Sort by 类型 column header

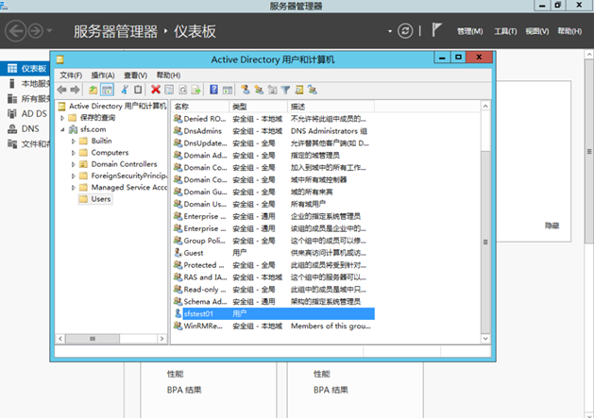coord(259,107)
